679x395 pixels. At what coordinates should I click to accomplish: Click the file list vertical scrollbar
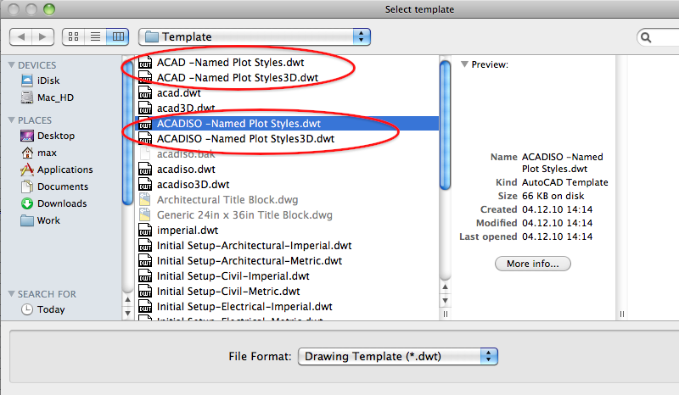point(445,127)
